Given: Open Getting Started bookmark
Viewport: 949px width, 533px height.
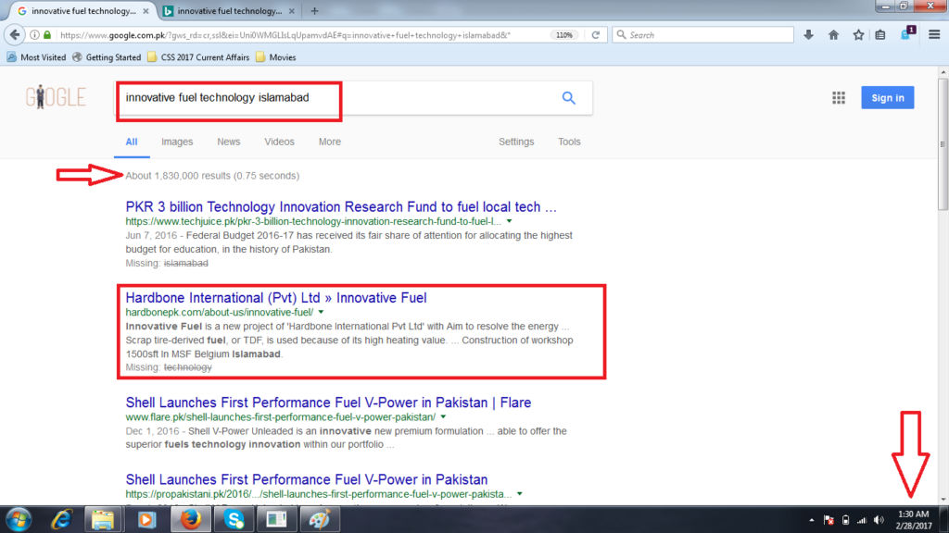Looking at the screenshot, I should click(107, 57).
